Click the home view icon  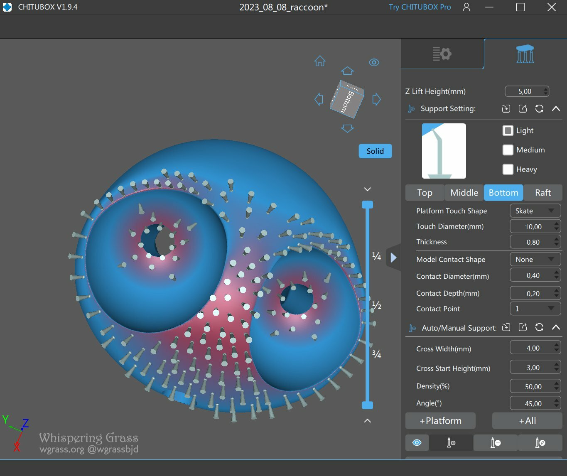tap(320, 61)
